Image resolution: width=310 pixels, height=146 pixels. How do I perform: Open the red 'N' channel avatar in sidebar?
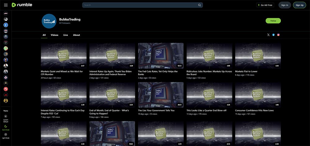tap(6, 89)
